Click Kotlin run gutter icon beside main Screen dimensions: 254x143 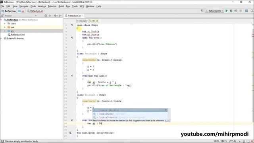[x=71, y=133]
